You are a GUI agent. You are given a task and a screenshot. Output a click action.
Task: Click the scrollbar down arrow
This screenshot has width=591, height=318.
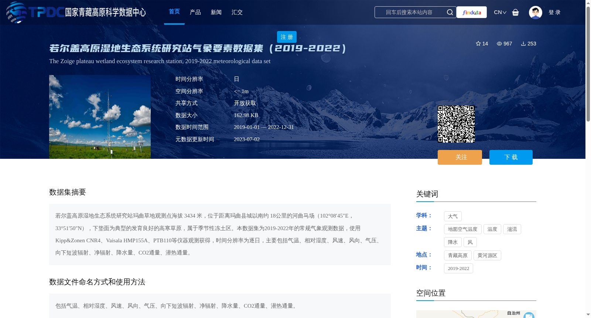(x=588, y=315)
